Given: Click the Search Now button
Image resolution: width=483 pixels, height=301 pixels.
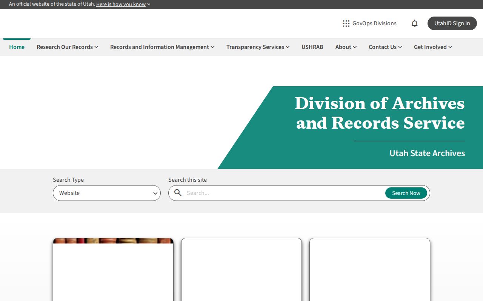Looking at the screenshot, I should pyautogui.click(x=406, y=193).
